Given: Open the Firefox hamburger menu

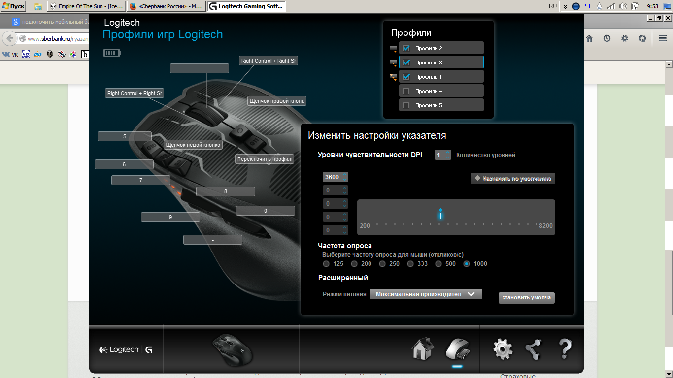Looking at the screenshot, I should point(663,38).
